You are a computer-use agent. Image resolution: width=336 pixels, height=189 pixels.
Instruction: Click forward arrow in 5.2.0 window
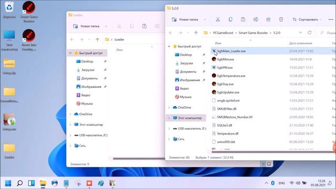click(x=180, y=33)
